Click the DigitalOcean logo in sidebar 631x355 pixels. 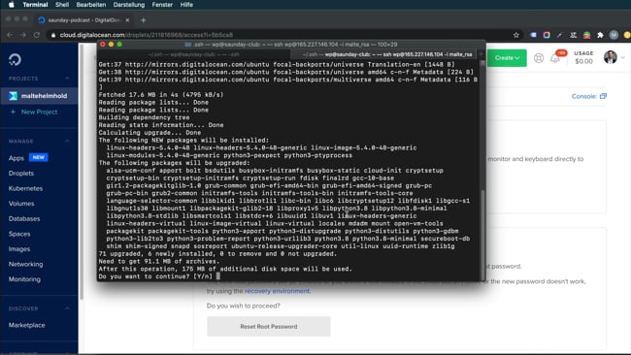15,59
